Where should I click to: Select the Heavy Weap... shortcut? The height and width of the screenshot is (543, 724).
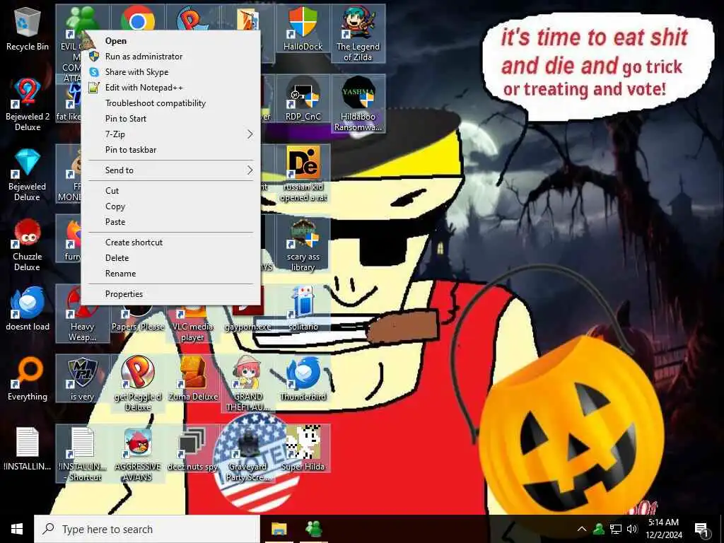pyautogui.click(x=82, y=314)
